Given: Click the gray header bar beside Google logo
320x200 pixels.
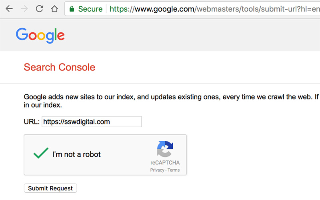Looking at the screenshot, I should click(x=192, y=36).
